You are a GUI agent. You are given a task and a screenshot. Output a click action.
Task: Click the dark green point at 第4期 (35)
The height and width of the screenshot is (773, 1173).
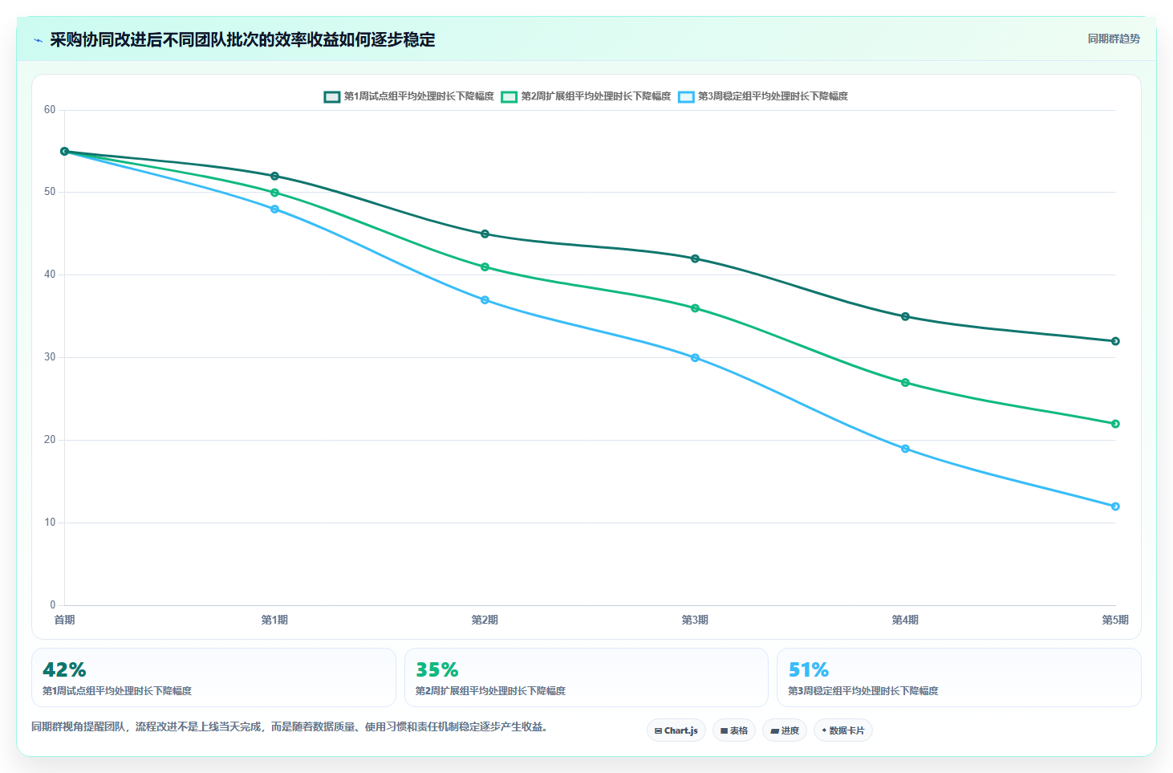click(905, 316)
